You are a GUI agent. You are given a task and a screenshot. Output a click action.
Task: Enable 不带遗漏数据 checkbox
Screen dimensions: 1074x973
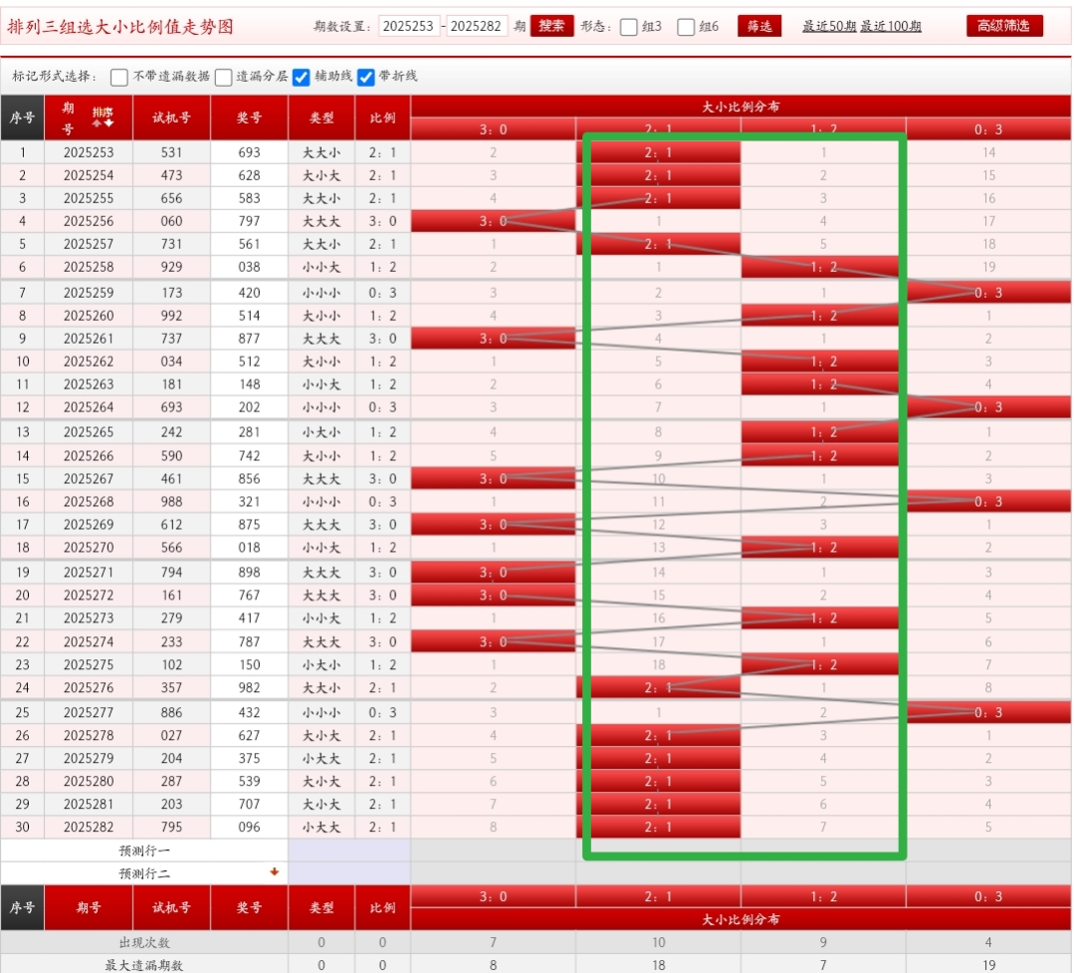(118, 77)
